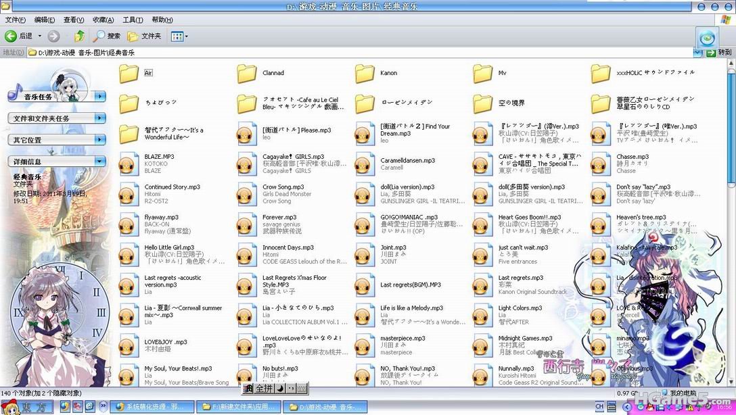Select the BLAZE.MP3 file icon
Screen dimensions: 736x415
pyautogui.click(x=129, y=164)
